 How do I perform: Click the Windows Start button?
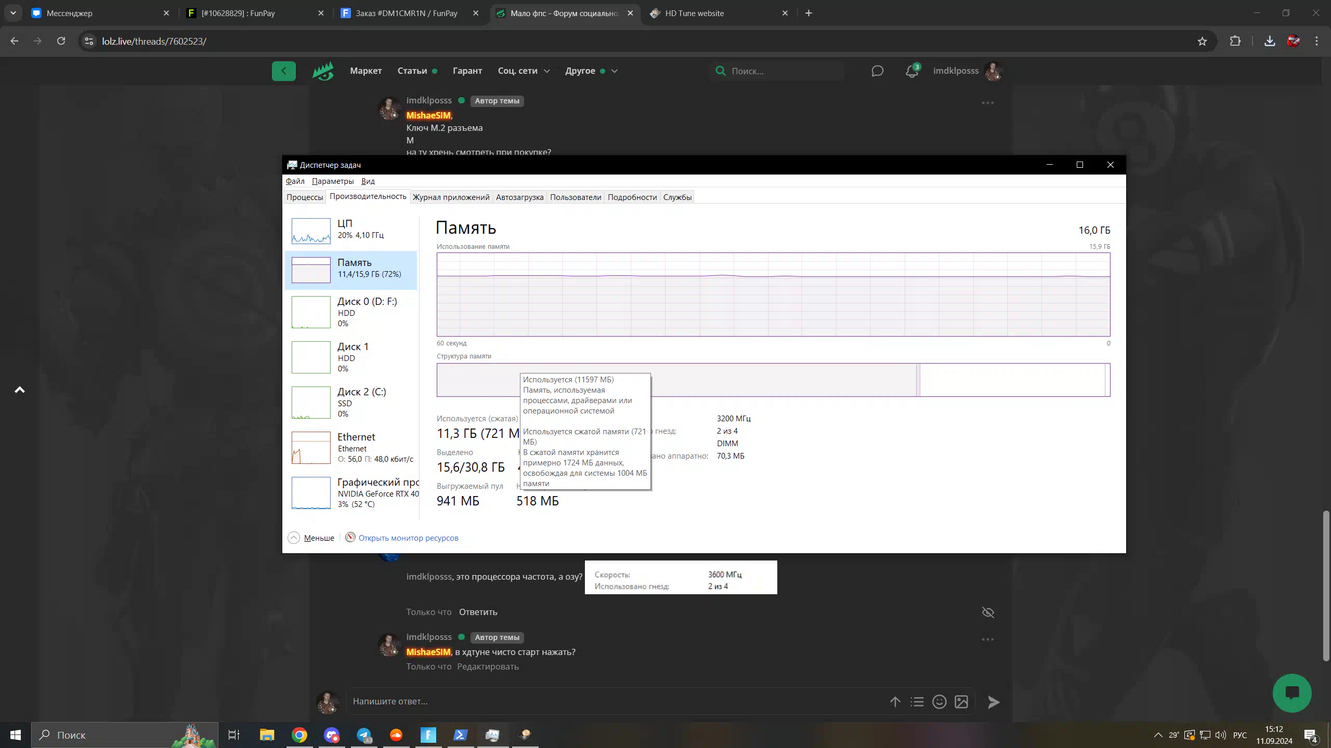click(x=16, y=735)
